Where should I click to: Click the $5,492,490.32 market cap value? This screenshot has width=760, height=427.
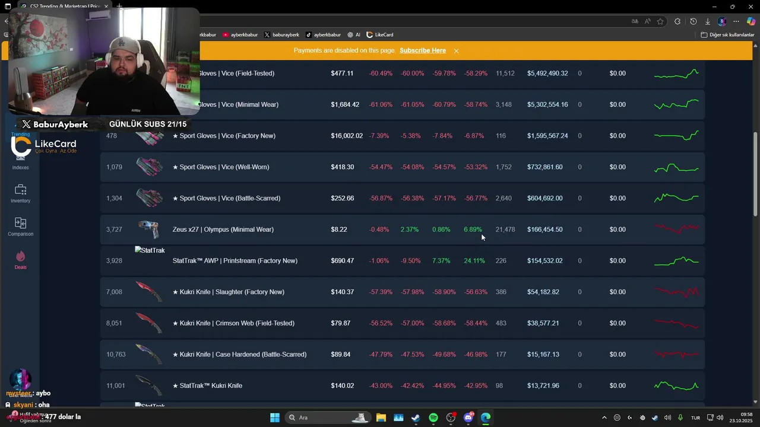[x=547, y=74]
